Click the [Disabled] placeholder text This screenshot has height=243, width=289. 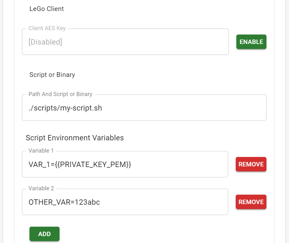[45, 41]
